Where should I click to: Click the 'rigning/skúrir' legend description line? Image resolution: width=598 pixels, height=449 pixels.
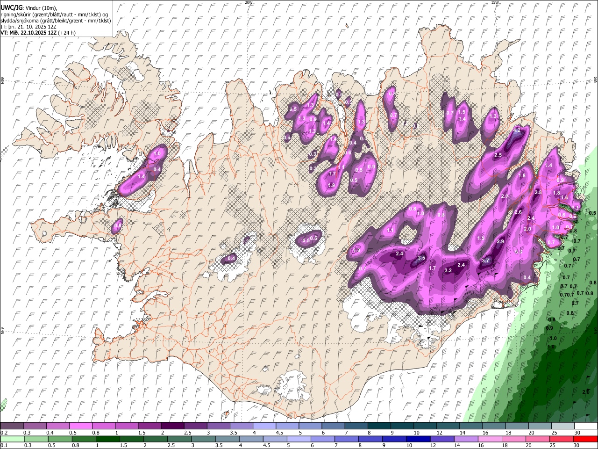click(x=55, y=14)
